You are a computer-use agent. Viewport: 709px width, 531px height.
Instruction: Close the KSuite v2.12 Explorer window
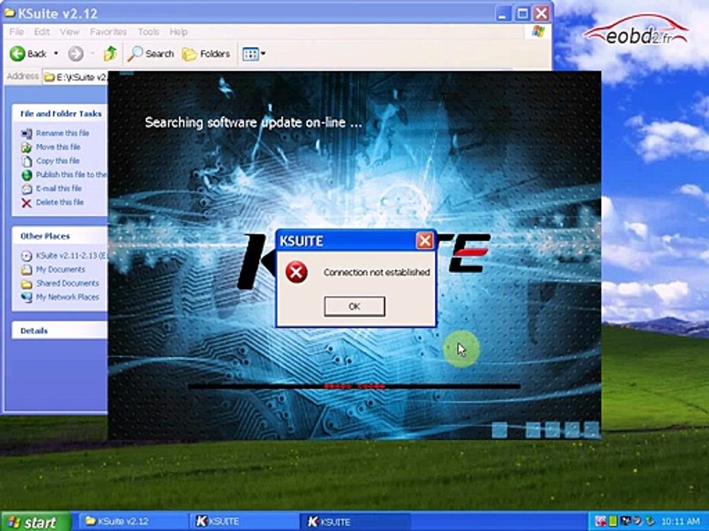click(x=541, y=13)
